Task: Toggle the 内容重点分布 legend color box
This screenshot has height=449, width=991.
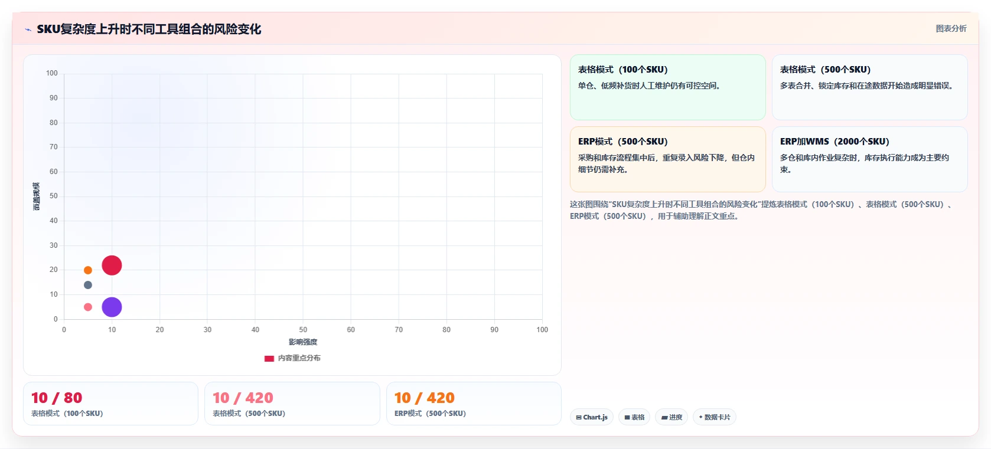Action: coord(269,358)
